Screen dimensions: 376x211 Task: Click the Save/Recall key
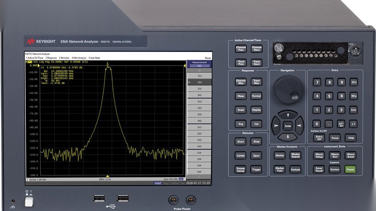pos(319,169)
